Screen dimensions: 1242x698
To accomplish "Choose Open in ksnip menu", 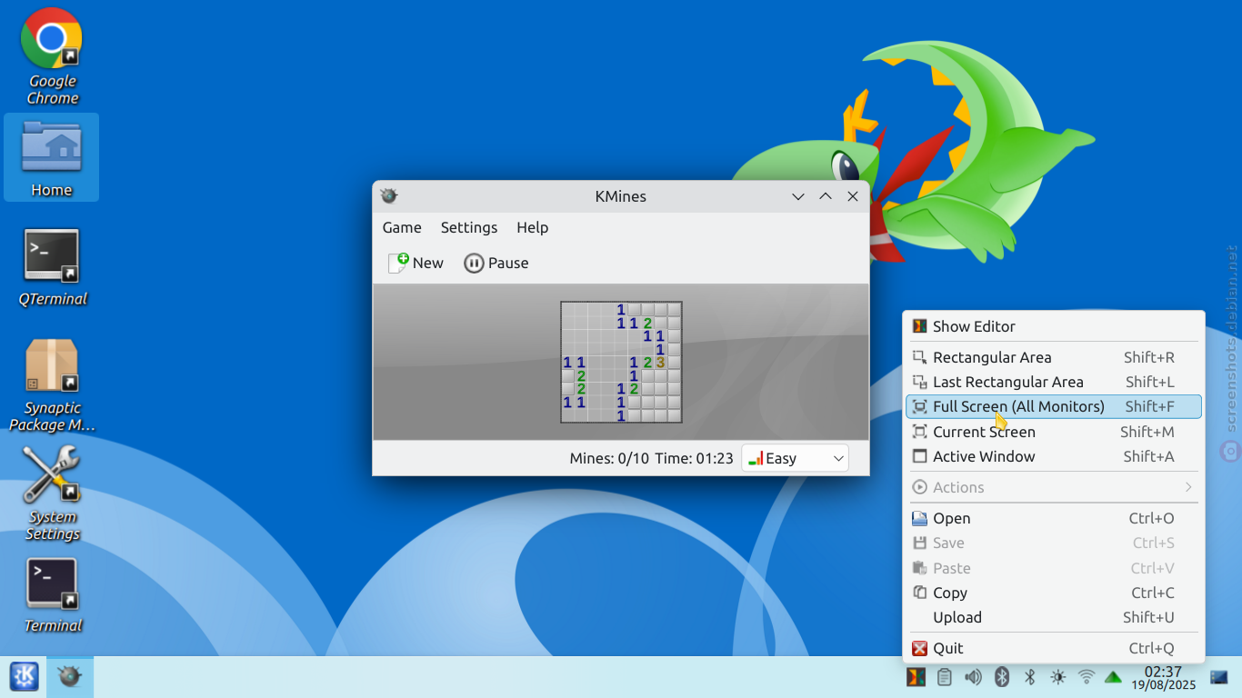I will tap(1054, 518).
